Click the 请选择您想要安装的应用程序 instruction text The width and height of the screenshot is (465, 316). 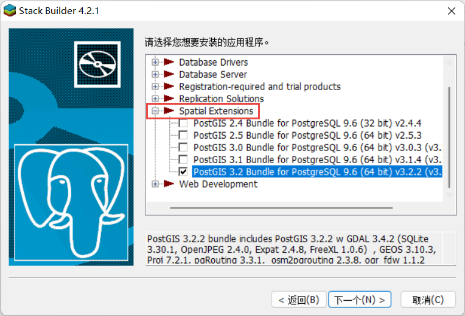[207, 43]
